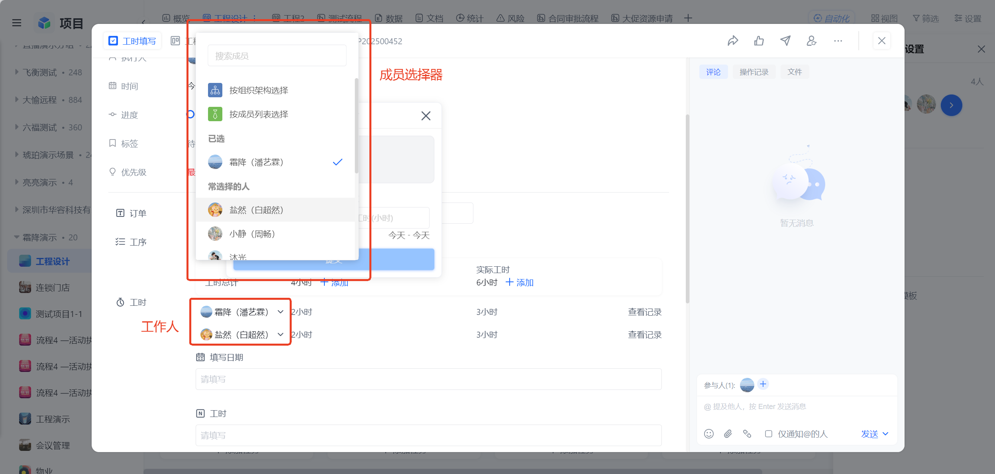
Task: Click 查看记录 for 霜降 row
Action: [645, 312]
